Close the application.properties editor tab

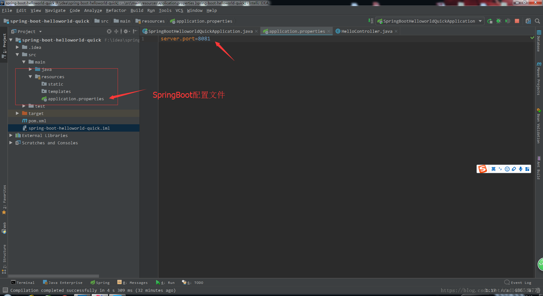click(x=329, y=31)
